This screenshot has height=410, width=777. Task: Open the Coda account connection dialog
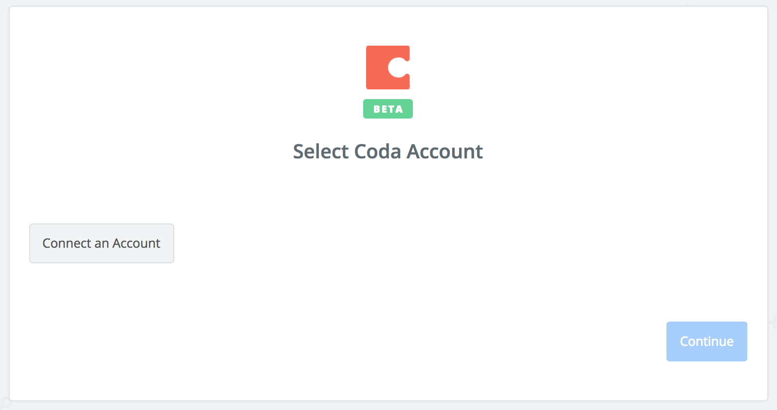coord(102,243)
